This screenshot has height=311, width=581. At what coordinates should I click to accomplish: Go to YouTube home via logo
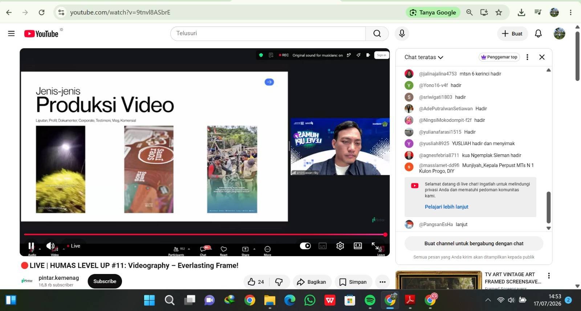pos(41,34)
